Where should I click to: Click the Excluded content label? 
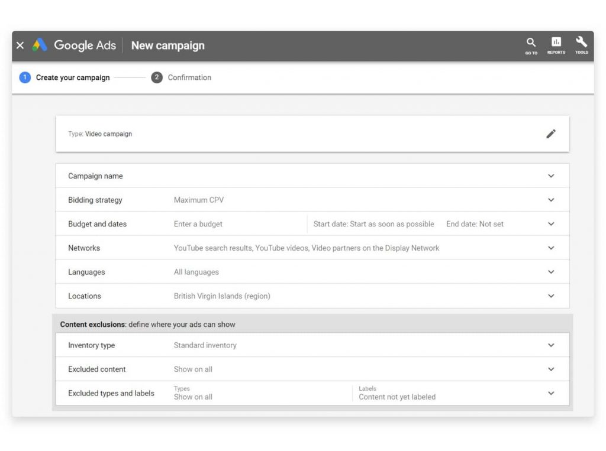pos(97,369)
